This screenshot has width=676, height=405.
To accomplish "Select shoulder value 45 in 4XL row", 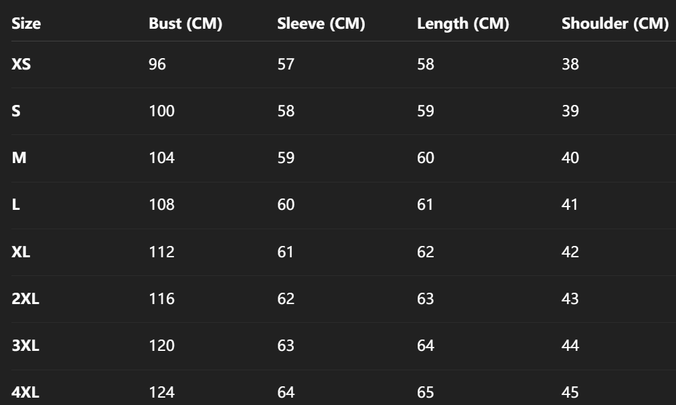I will click(x=570, y=392).
